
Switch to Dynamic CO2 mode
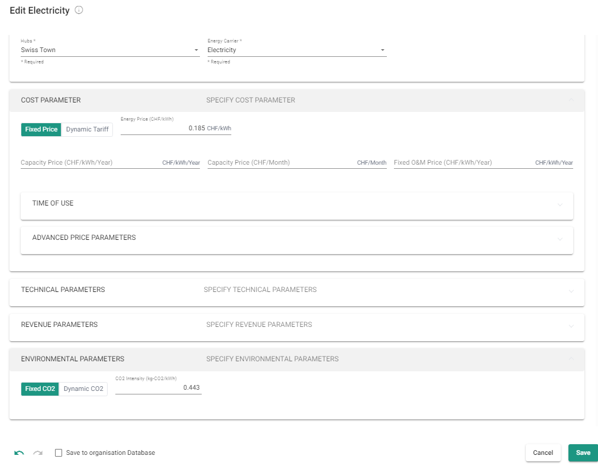83,389
